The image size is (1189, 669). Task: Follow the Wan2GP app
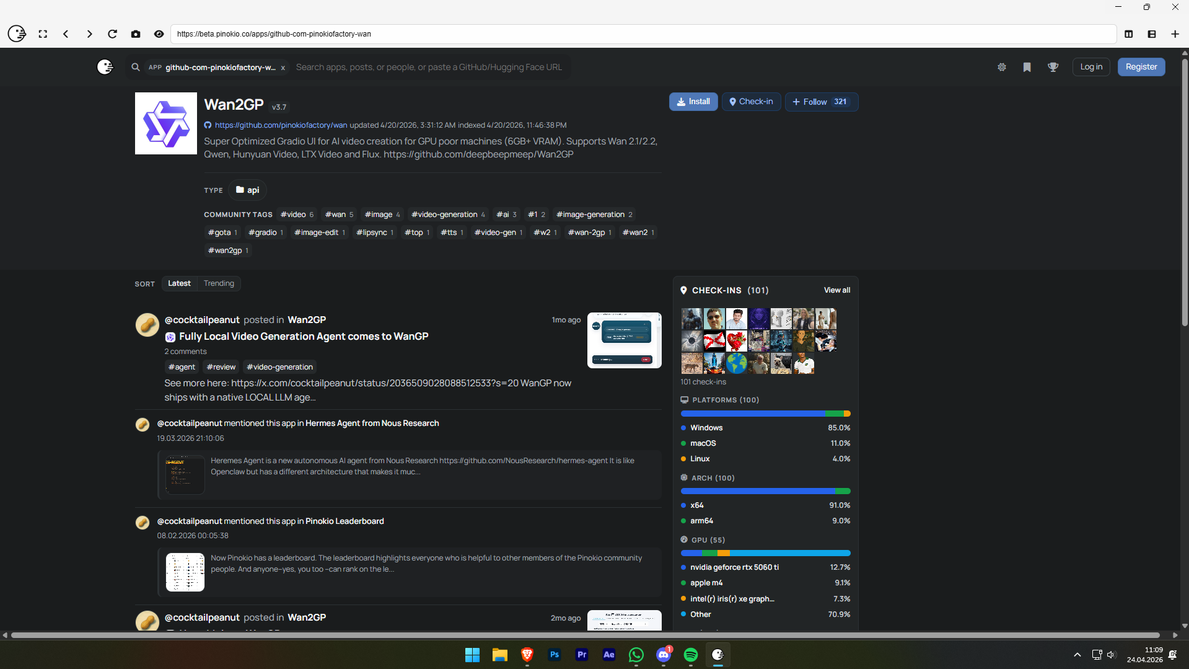pos(822,102)
